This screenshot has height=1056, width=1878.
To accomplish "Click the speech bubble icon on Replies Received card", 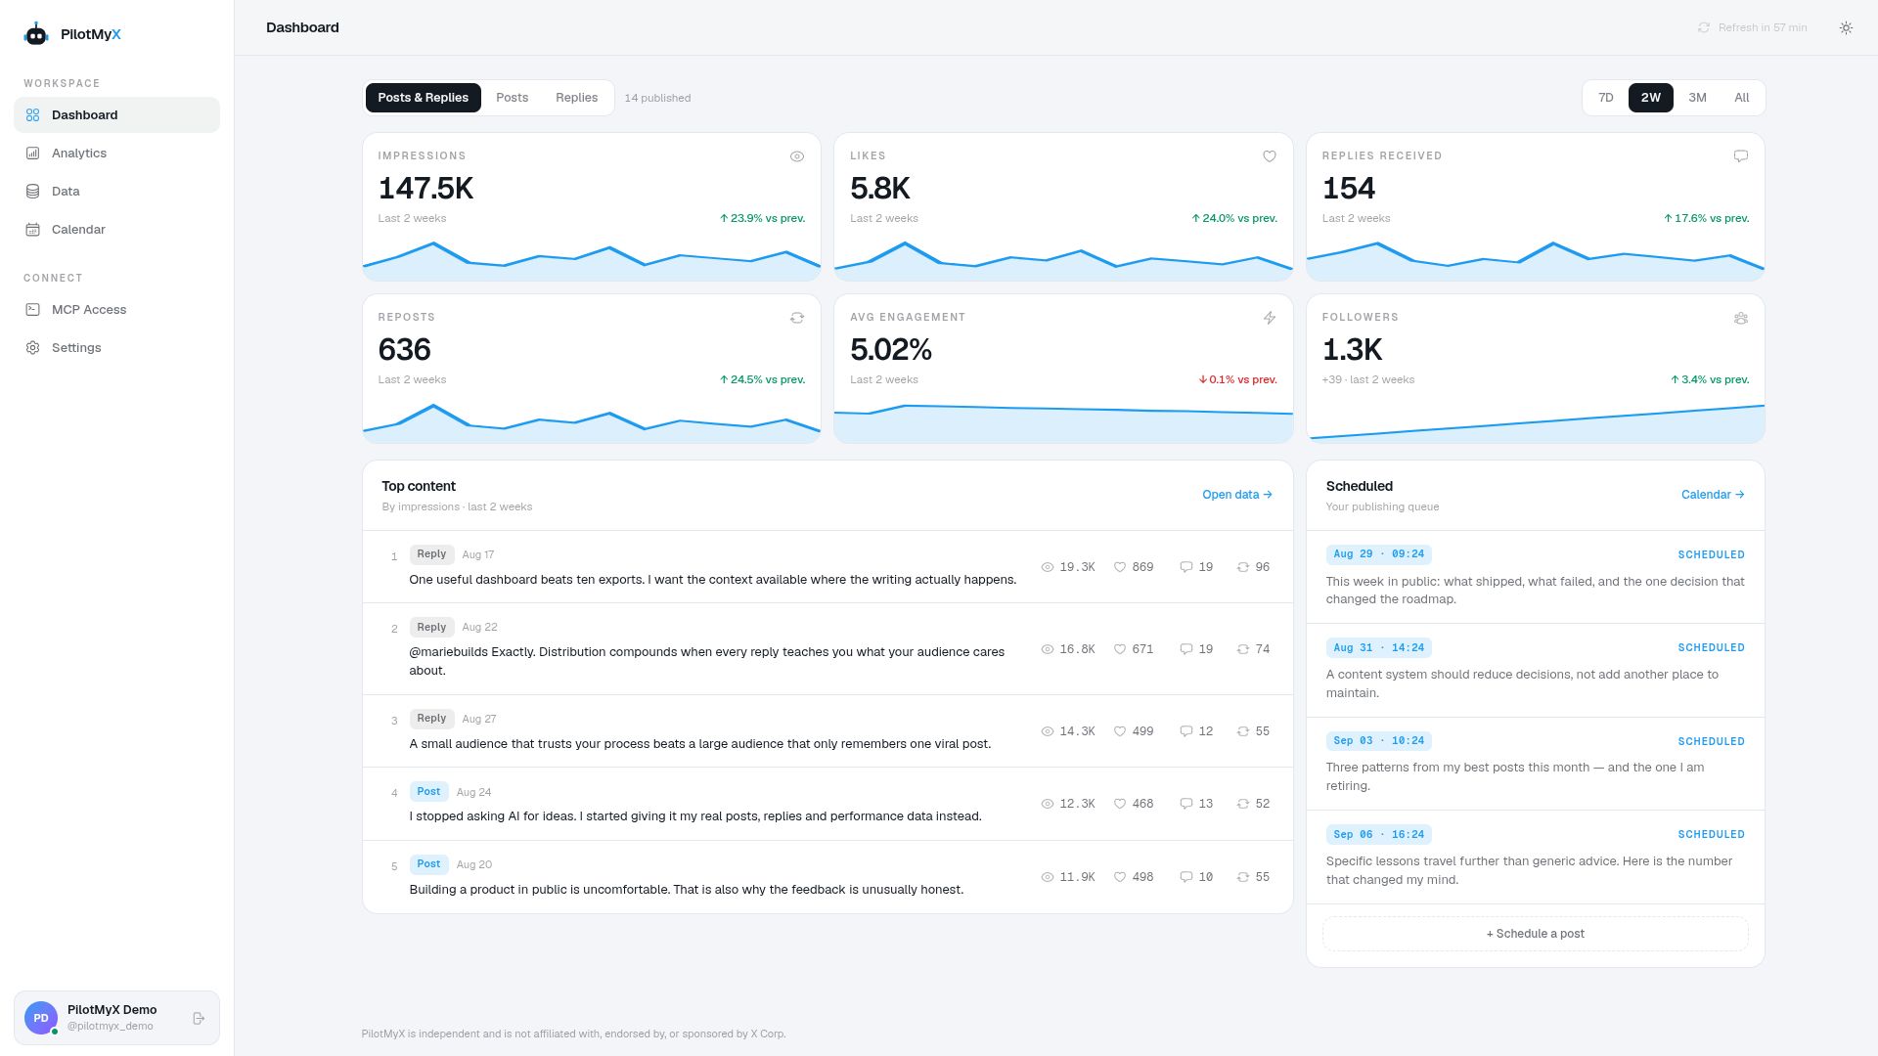I will (x=1741, y=156).
